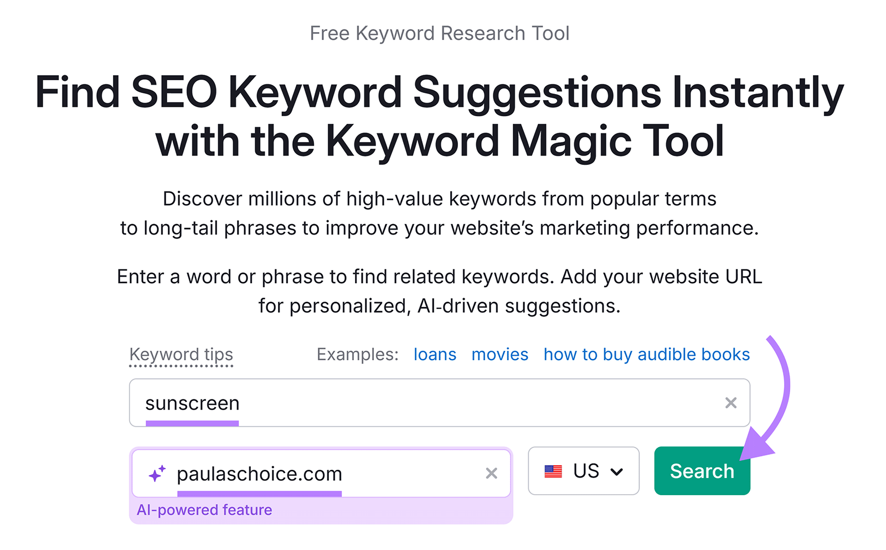
Task: Click the loans example keyword
Action: click(434, 354)
